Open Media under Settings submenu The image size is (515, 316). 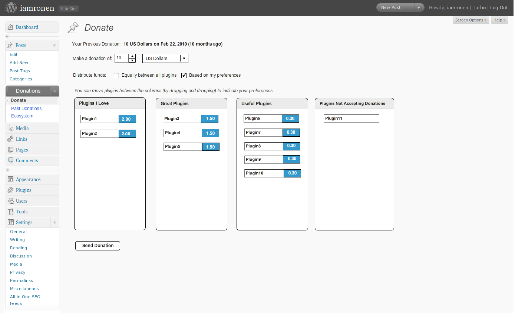pyautogui.click(x=16, y=264)
